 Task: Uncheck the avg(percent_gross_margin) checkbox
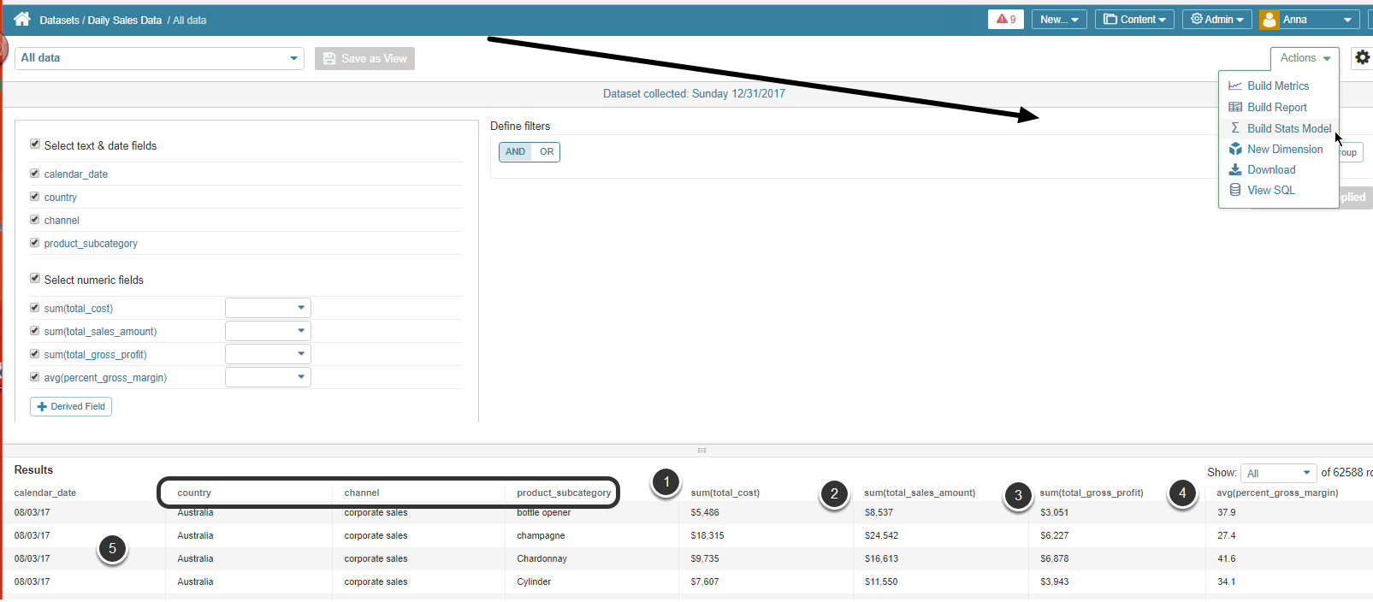[x=35, y=376]
